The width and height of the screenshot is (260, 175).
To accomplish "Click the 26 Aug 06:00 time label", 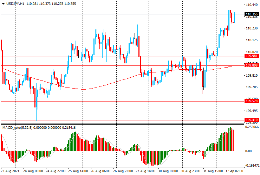I will click(100, 171).
